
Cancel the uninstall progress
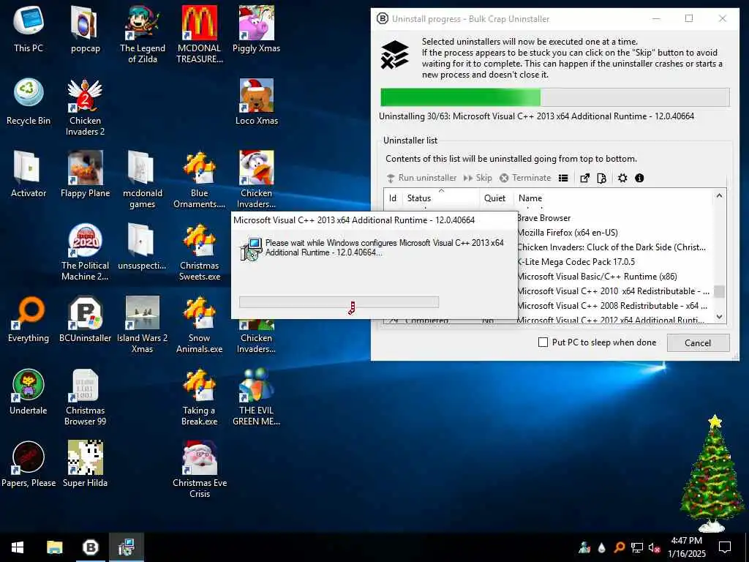click(698, 342)
